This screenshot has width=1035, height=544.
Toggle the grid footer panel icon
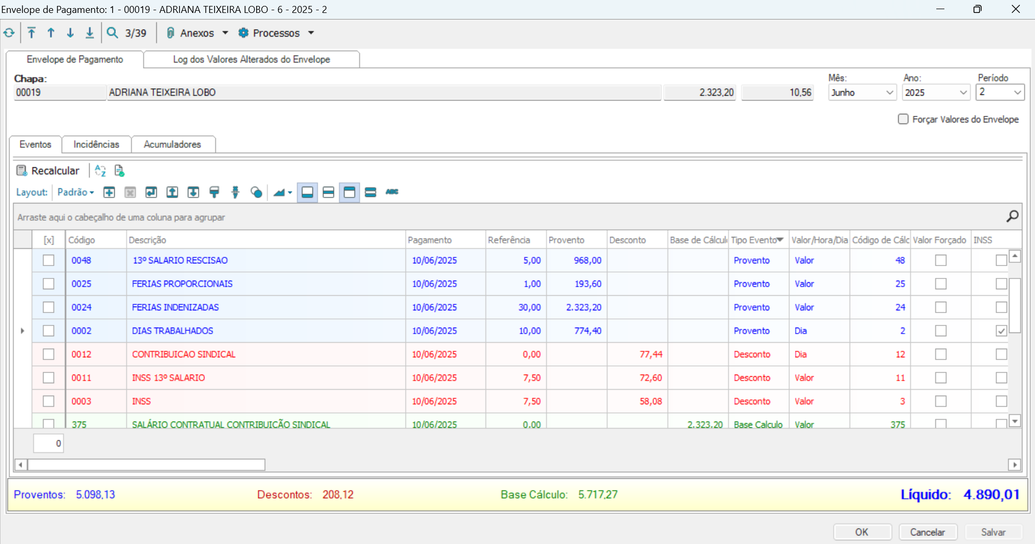click(307, 192)
